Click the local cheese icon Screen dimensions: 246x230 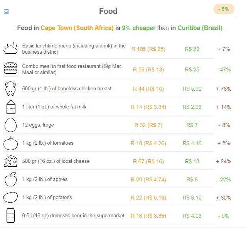(10, 161)
